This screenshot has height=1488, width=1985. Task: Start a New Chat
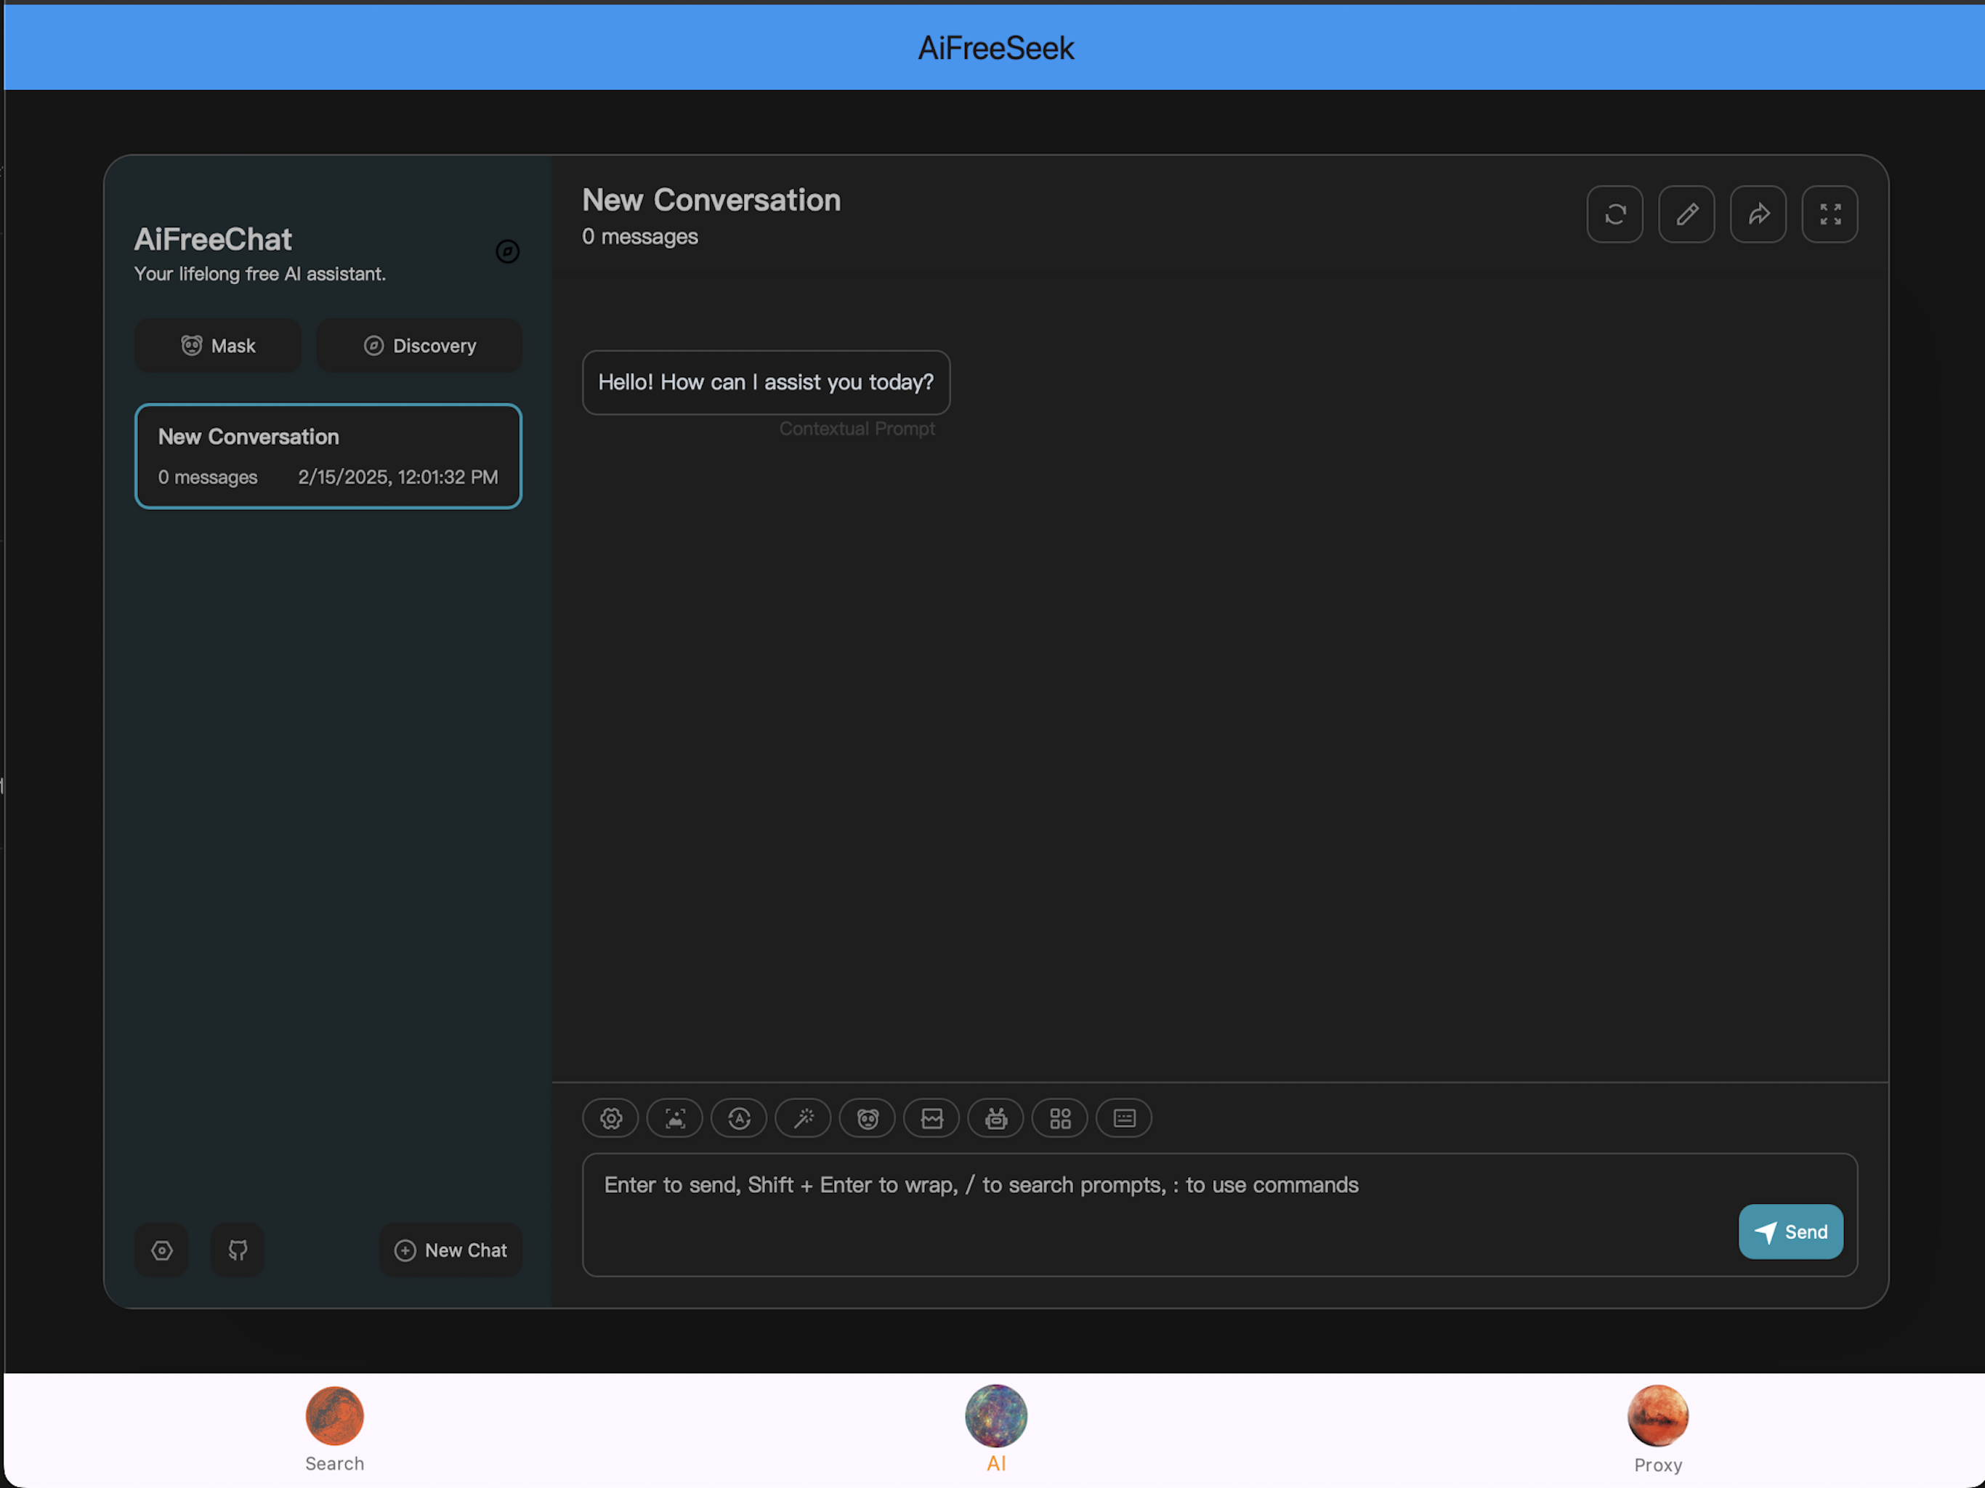click(x=450, y=1250)
